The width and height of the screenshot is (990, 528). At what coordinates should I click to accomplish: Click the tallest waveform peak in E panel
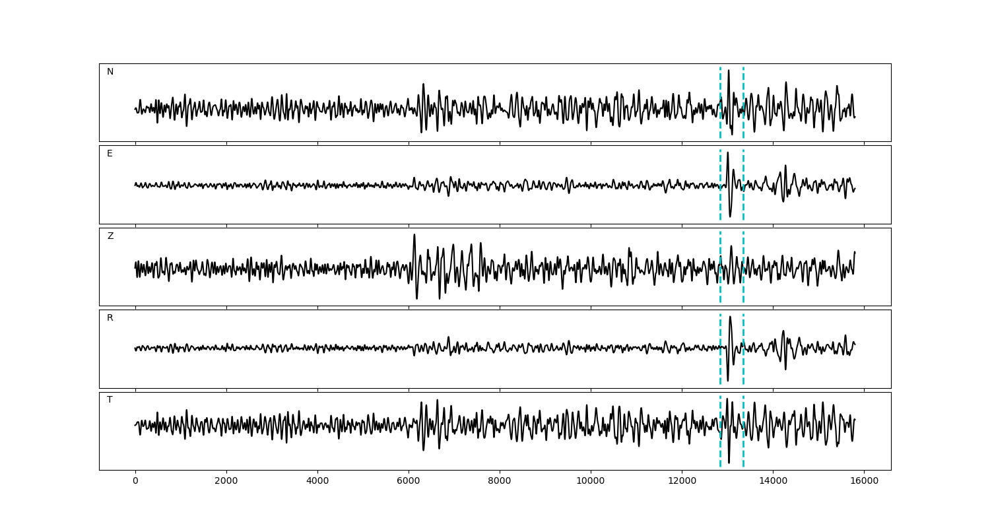click(x=727, y=153)
